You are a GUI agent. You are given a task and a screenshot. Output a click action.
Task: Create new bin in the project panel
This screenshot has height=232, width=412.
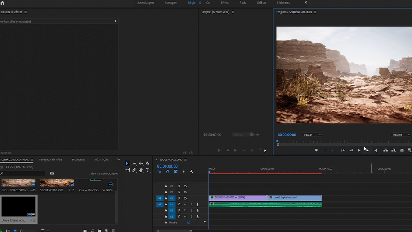(99, 231)
